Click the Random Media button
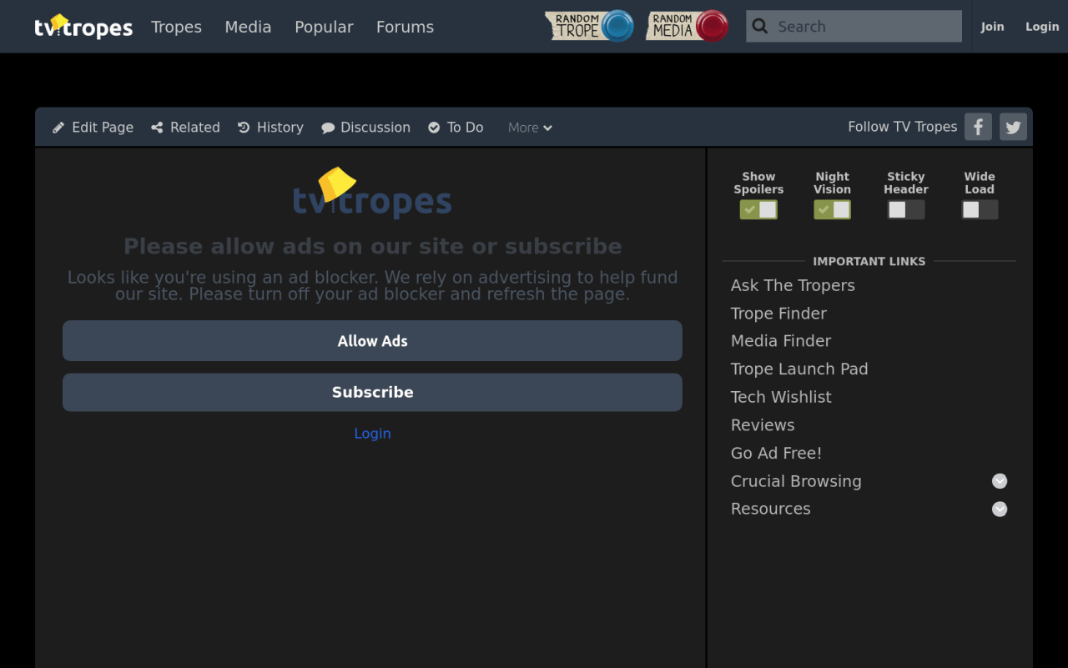 coord(687,26)
